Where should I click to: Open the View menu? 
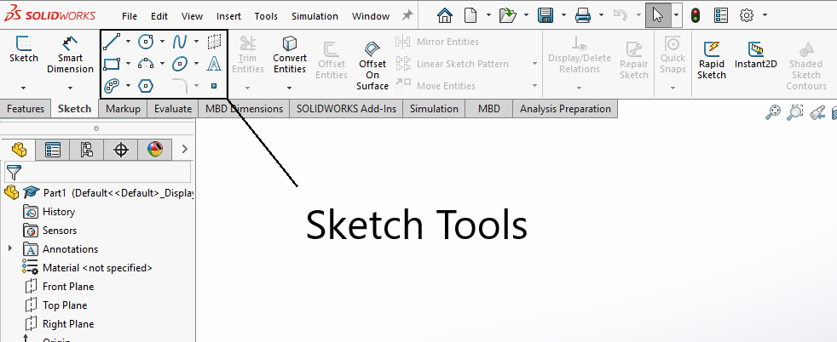tap(192, 16)
